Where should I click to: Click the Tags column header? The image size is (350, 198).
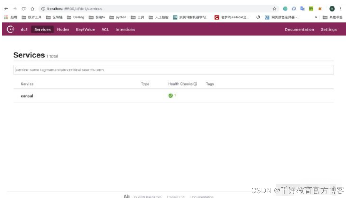coord(210,84)
